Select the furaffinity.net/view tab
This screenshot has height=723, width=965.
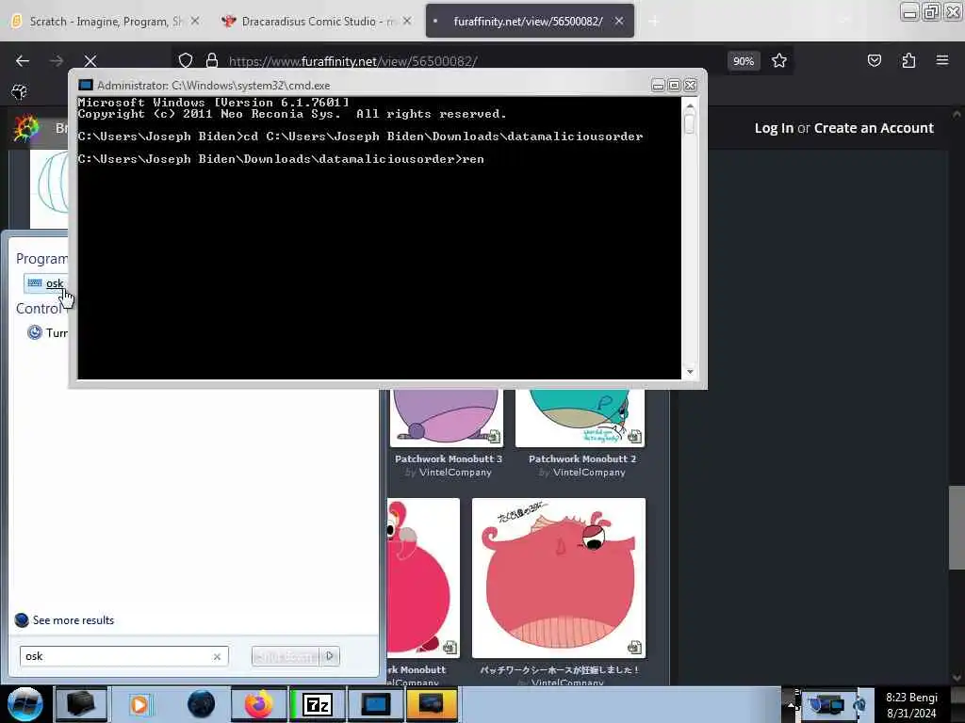pos(528,22)
